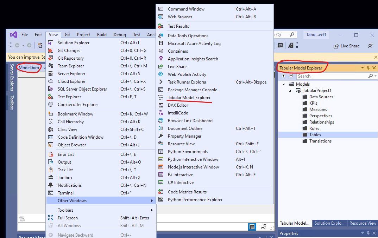The width and height of the screenshot is (378, 238).
Task: Click the Visual Studio logo icon
Action: pos(14,35)
